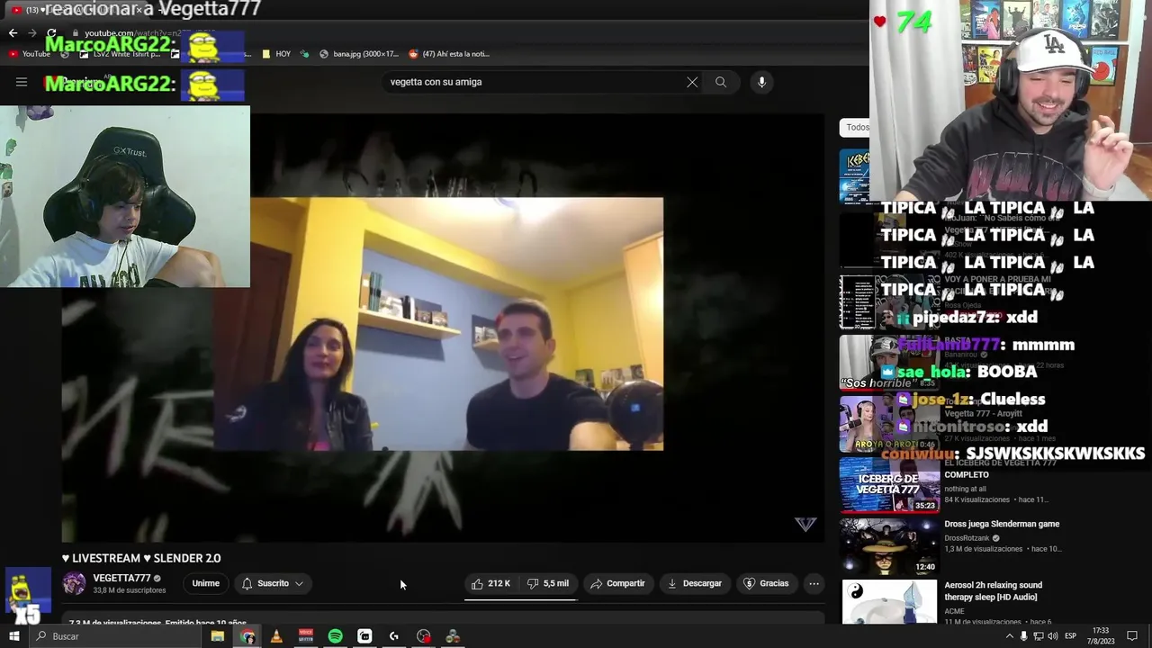The image size is (1152, 648).
Task: Dislike the video (5,5 mil)
Action: click(548, 583)
